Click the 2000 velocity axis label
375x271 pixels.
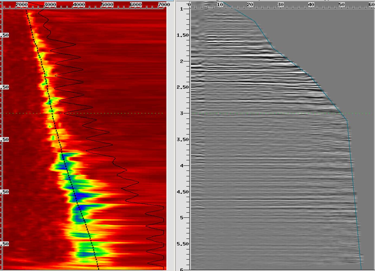coord(21,4)
